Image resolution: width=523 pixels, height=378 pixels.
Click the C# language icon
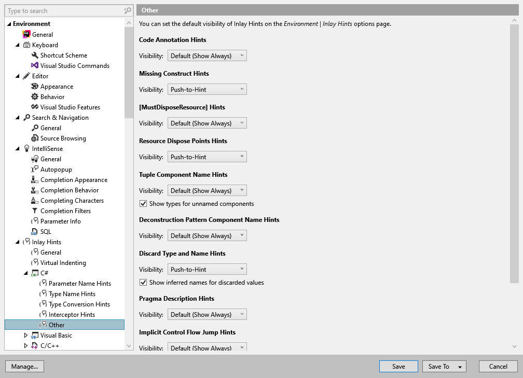(x=35, y=273)
